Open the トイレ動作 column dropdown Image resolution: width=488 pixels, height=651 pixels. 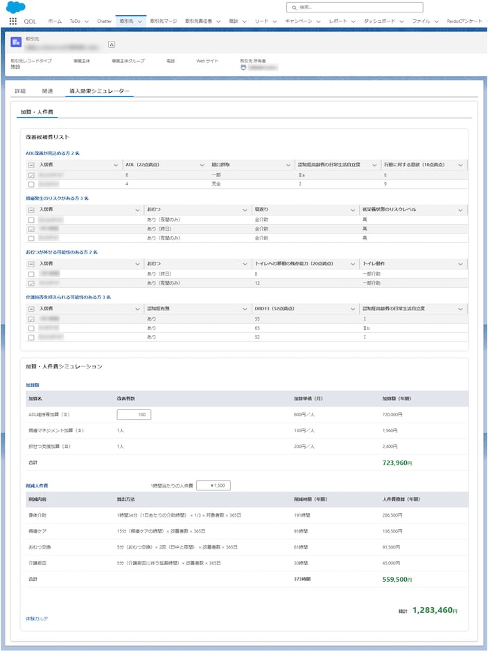click(x=460, y=264)
